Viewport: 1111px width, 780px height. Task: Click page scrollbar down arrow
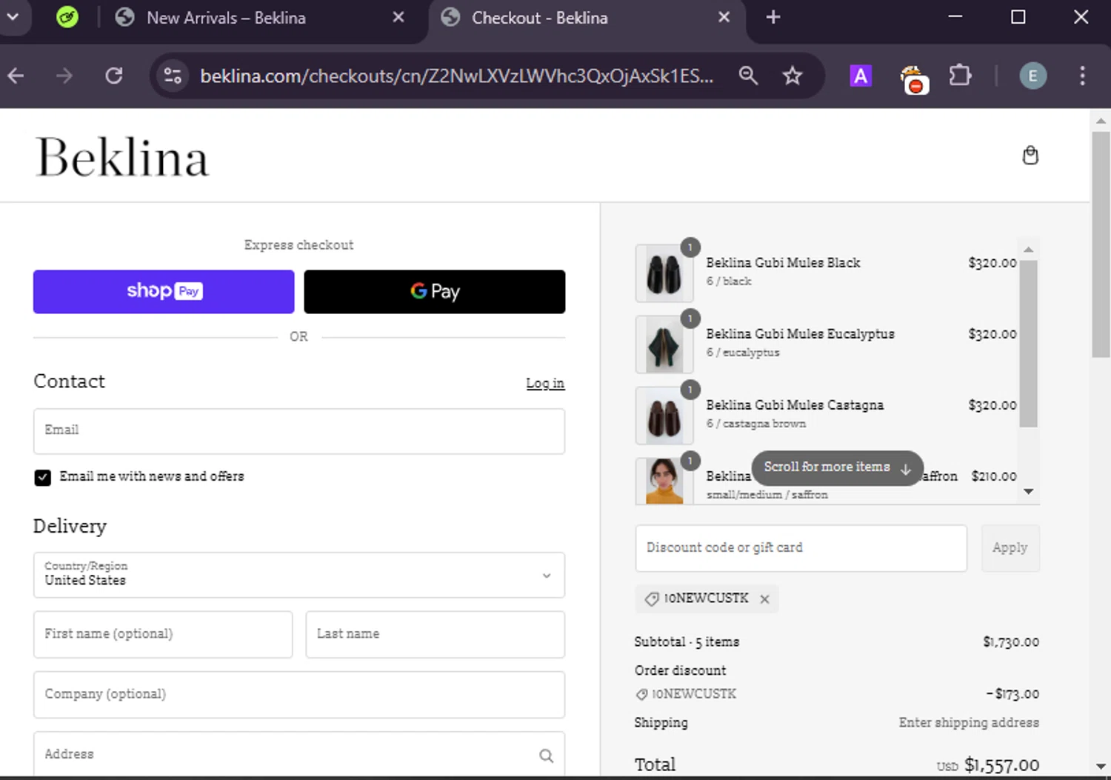[x=1101, y=767]
